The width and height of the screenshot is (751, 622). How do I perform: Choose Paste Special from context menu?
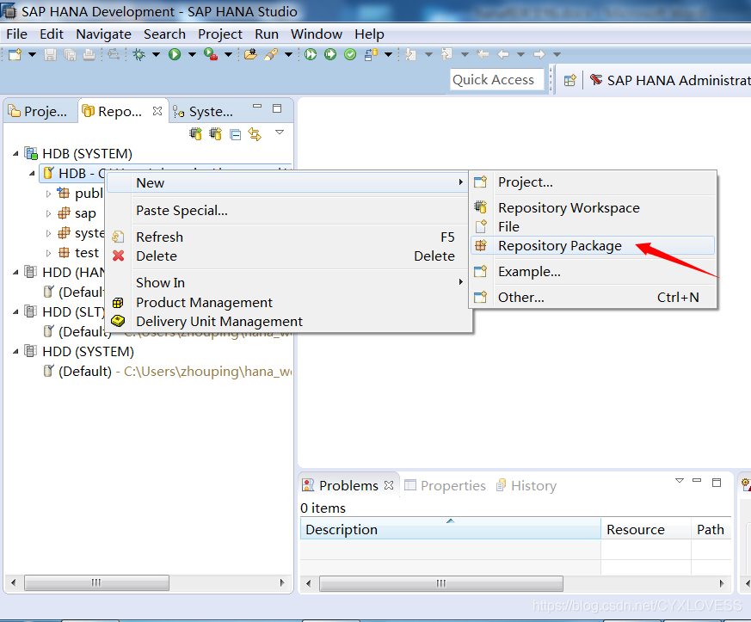(288, 211)
